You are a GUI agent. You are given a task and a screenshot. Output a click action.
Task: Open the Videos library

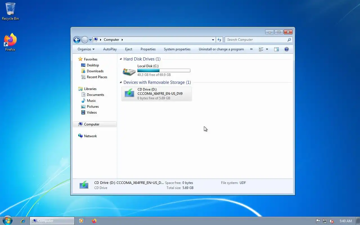point(92,112)
